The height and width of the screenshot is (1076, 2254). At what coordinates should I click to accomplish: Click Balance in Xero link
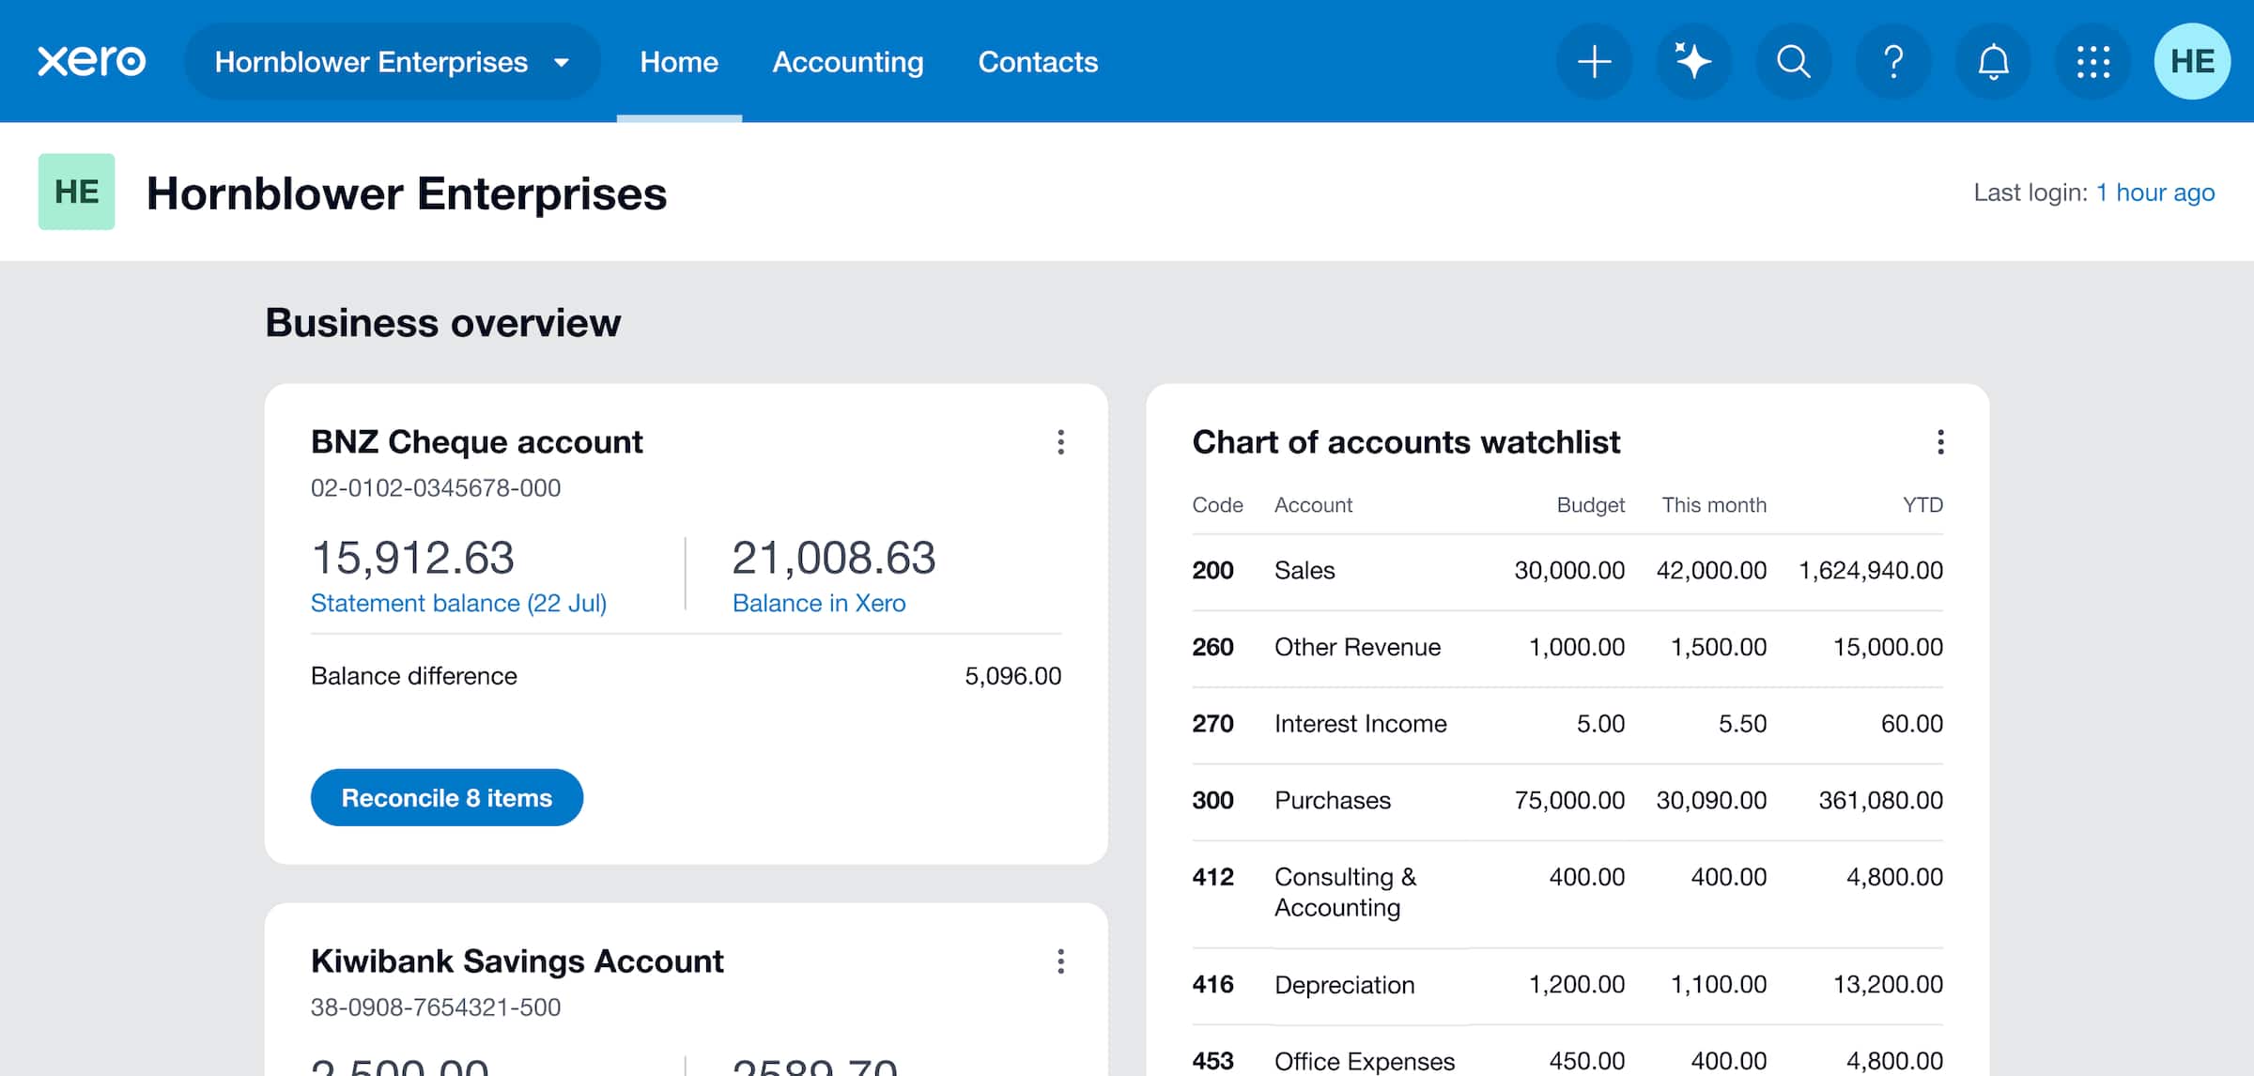click(x=818, y=604)
